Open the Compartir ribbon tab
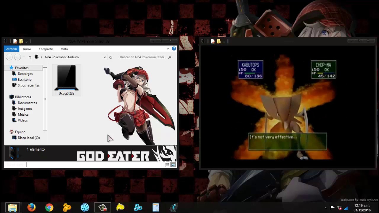379x213 pixels. coord(46,49)
